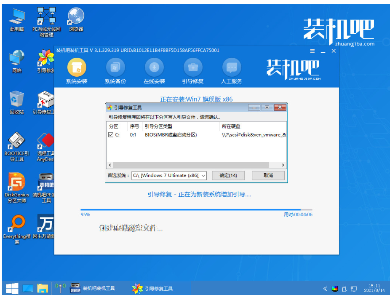Open the taskbar clock 15:11
The image size is (390, 295).
[374, 288]
